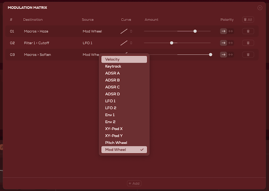
Task: Enable bipolar polarity on row 02
Action: (231, 43)
